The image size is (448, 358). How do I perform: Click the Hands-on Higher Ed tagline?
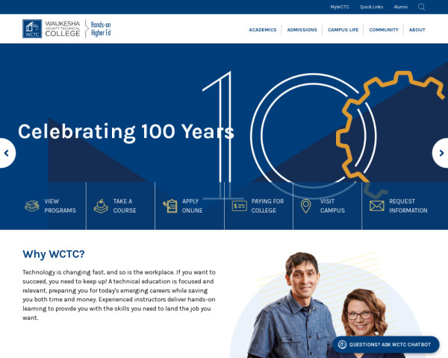tap(101, 29)
